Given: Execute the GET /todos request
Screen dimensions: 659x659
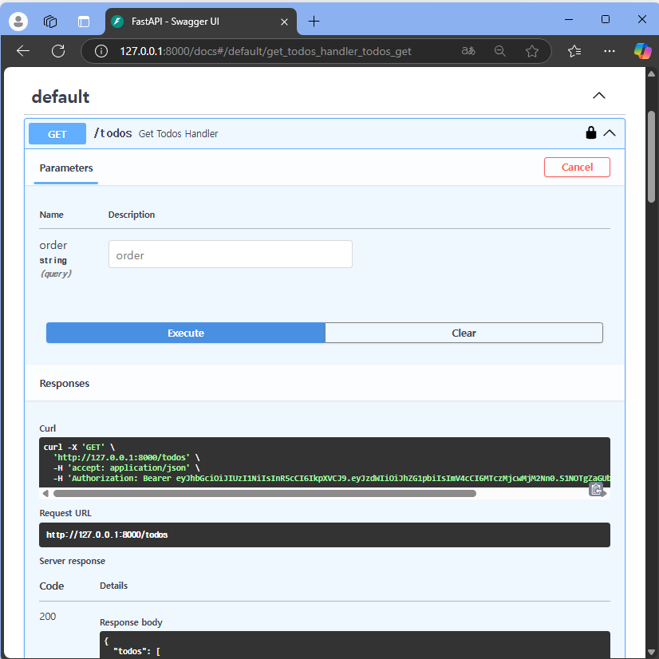Looking at the screenshot, I should (185, 333).
